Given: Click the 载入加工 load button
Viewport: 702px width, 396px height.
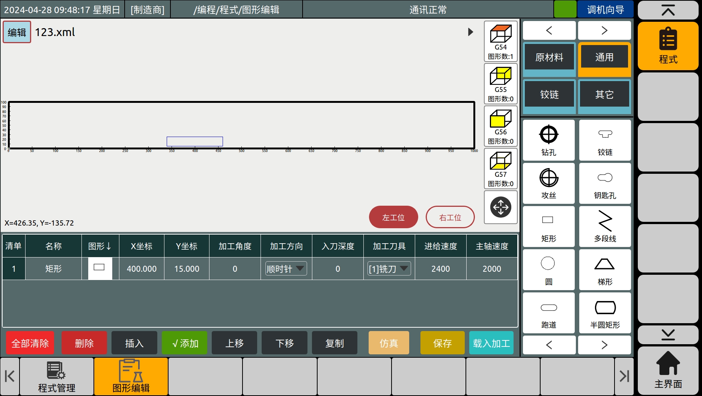Looking at the screenshot, I should tap(491, 343).
